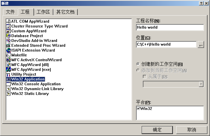
Task: Select the Cluster Resource Type Wizard label
Action: tap(39, 26)
